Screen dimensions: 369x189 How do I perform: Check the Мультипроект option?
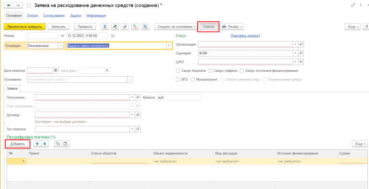point(193,79)
